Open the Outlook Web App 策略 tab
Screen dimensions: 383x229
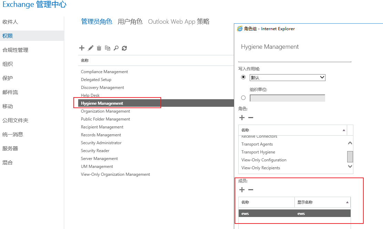click(178, 22)
